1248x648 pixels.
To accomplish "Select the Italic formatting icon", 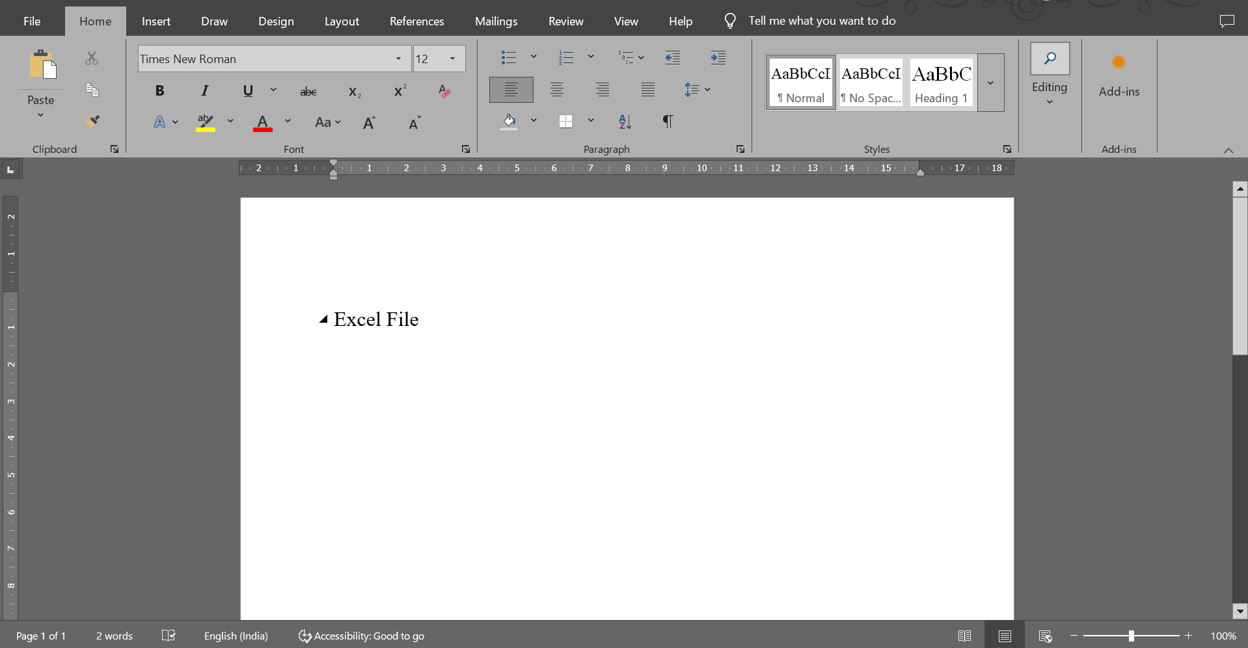I will pos(204,90).
